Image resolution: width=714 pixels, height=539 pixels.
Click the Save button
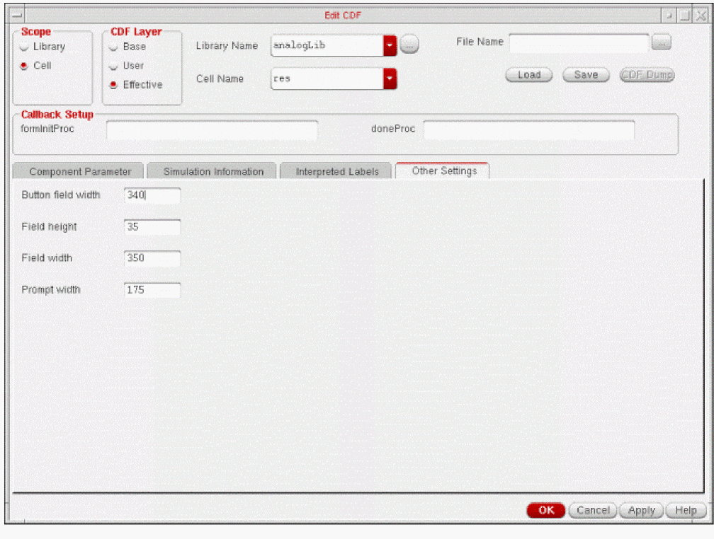tap(586, 75)
